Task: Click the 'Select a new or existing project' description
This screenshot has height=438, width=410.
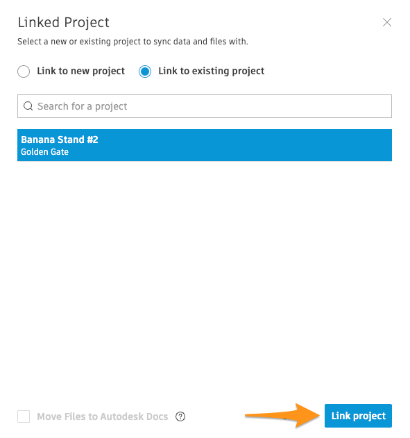Action: [x=133, y=42]
